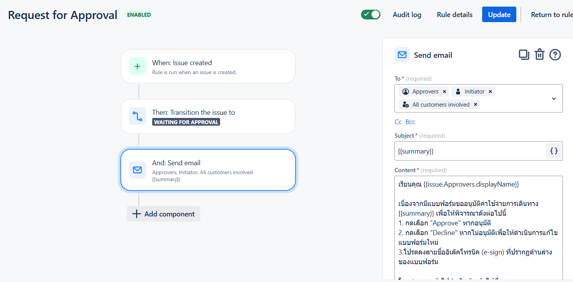Disable the rule with the enabled toggle
This screenshot has height=282, width=573.
tap(371, 14)
